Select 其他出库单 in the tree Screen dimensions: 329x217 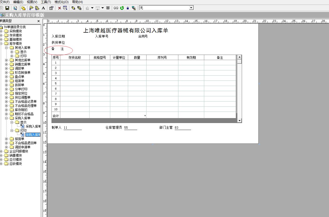[x=23, y=60]
